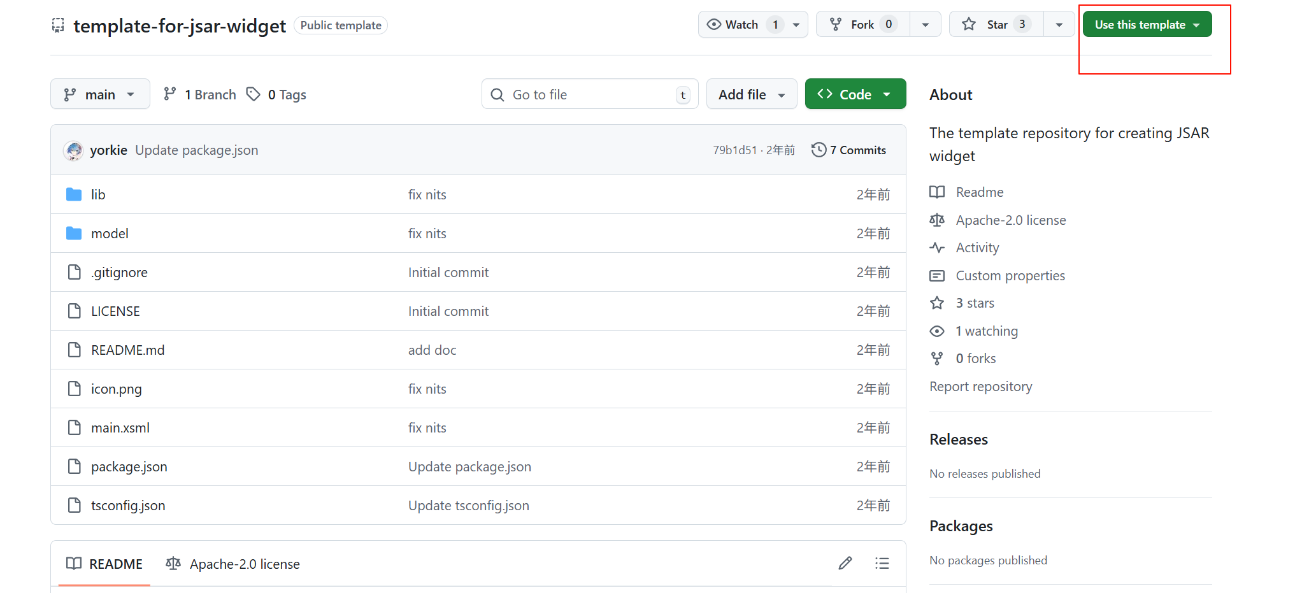
Task: Click the Star count badge 3
Action: (x=1022, y=24)
